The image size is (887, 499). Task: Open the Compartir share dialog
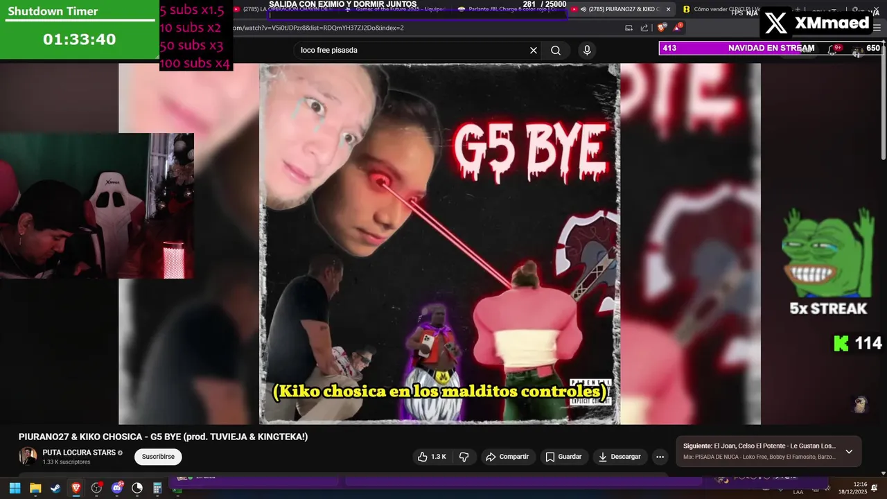tap(507, 457)
